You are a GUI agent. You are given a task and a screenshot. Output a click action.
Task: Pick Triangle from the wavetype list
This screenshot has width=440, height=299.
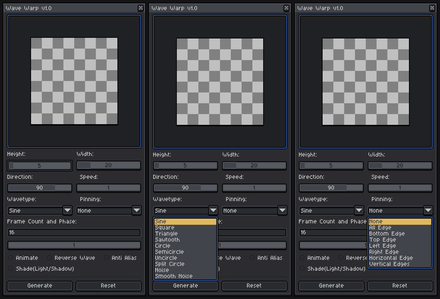pyautogui.click(x=185, y=234)
